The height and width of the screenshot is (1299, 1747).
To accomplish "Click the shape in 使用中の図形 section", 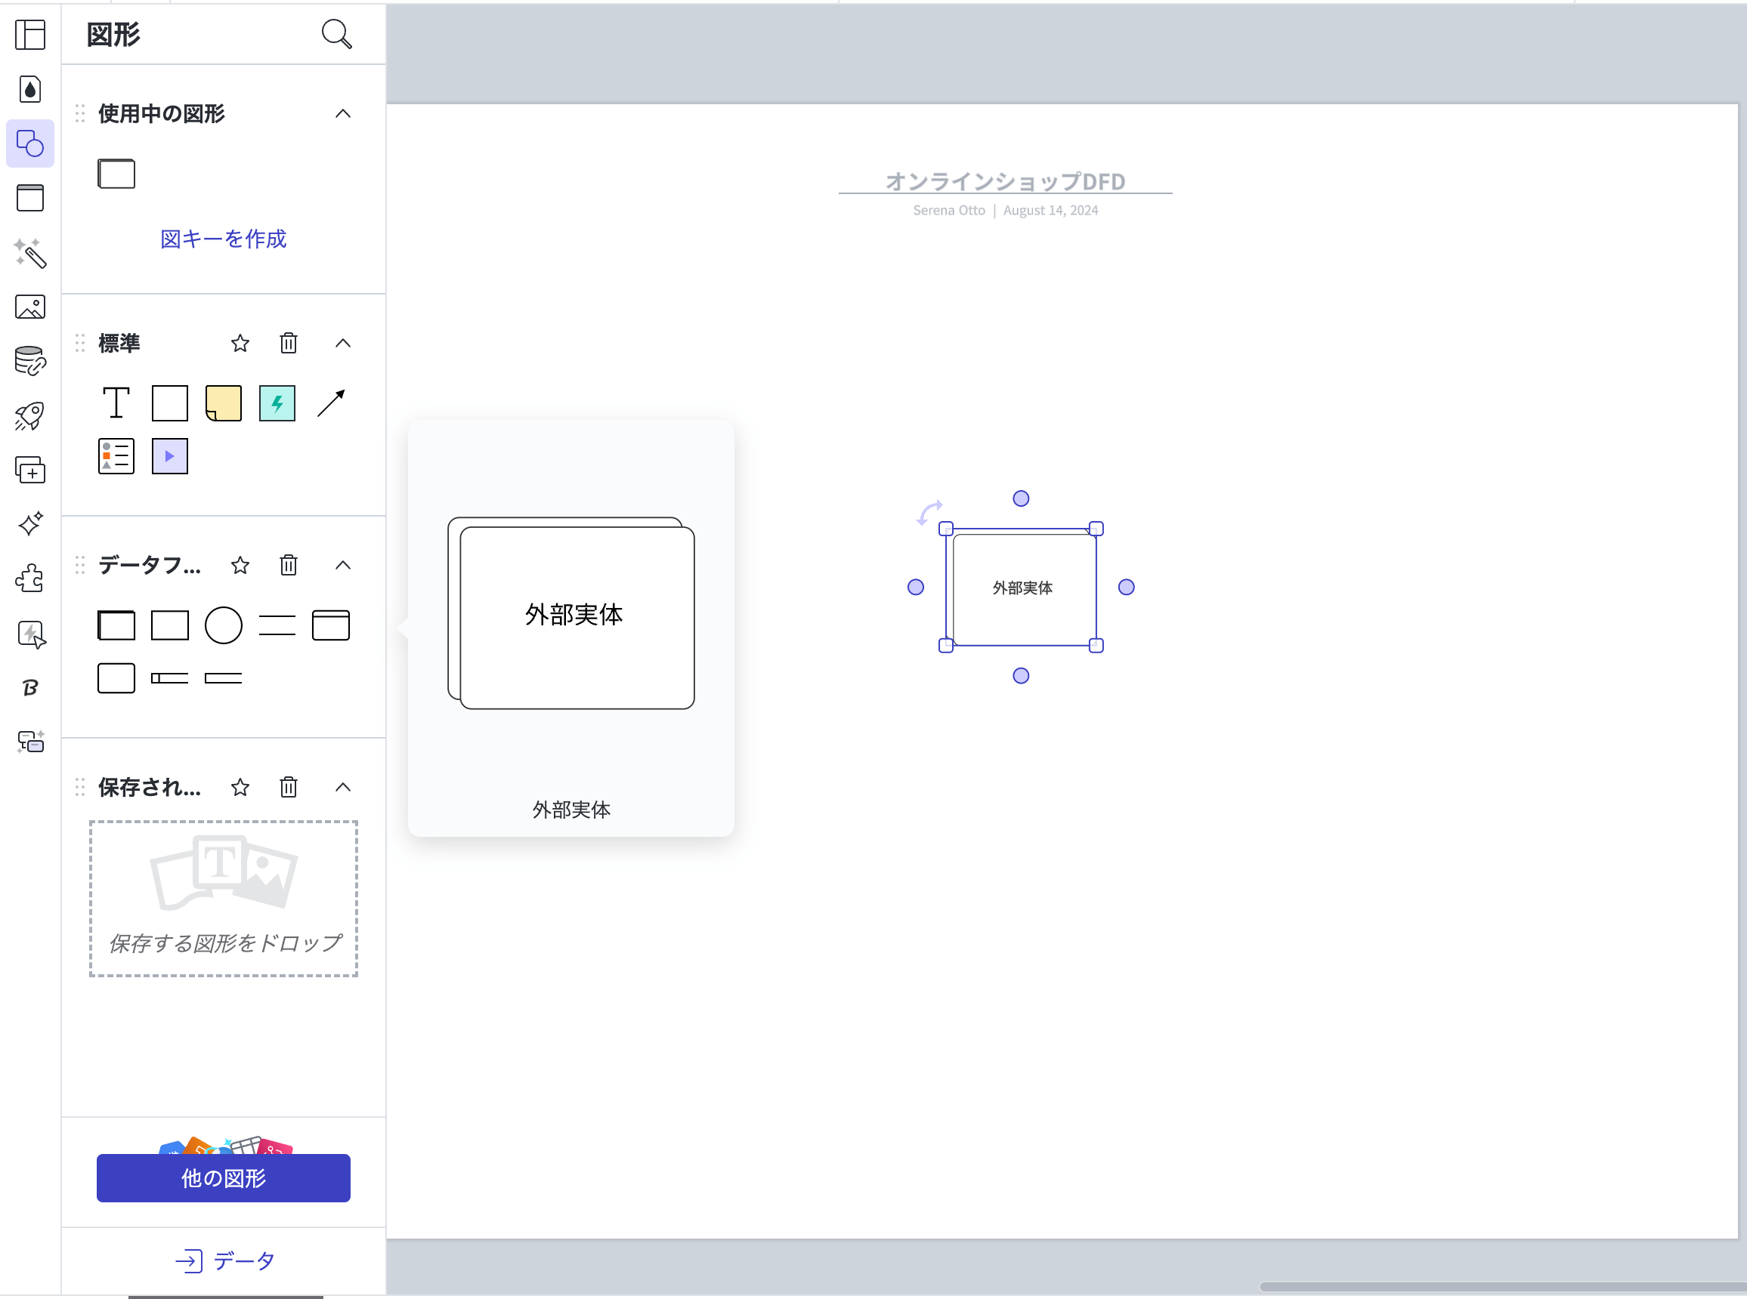I will pyautogui.click(x=116, y=174).
